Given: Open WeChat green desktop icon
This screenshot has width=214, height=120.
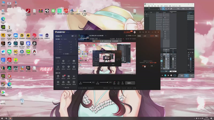Looking at the screenshot, I should [9, 51].
